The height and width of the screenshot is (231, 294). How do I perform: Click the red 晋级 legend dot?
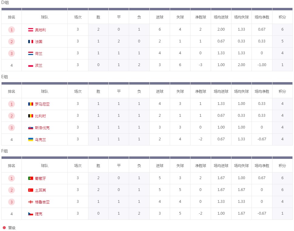click(x=4, y=228)
